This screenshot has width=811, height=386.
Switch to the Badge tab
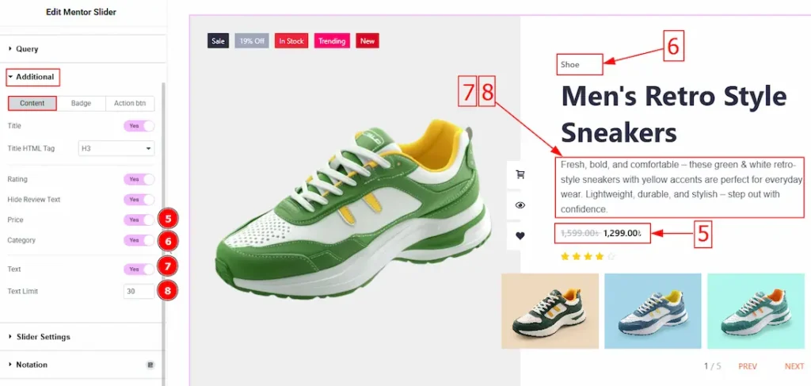pos(82,104)
